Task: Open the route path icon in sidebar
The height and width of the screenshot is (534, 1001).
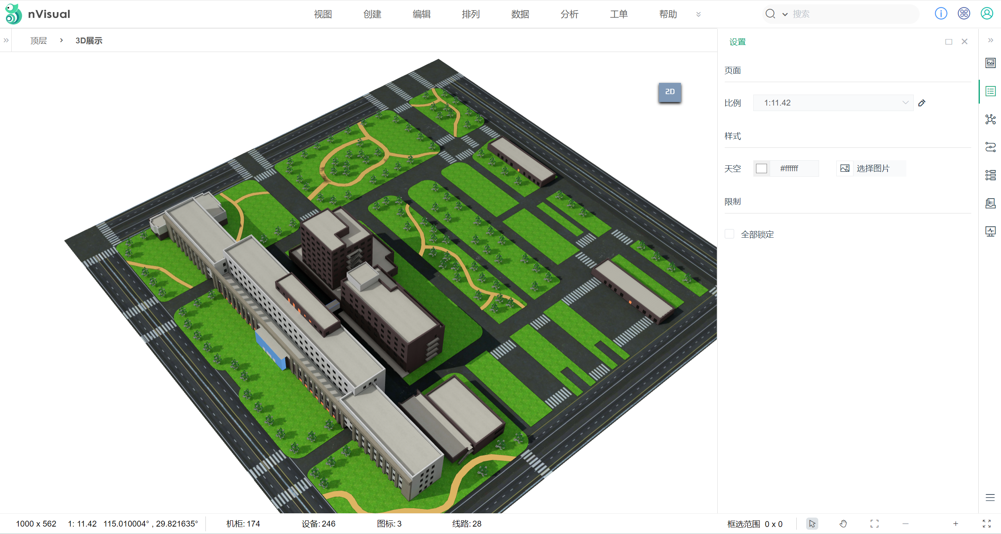Action: tap(990, 147)
